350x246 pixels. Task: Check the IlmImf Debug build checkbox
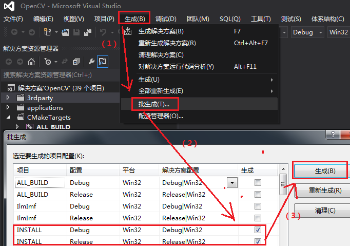click(258, 206)
